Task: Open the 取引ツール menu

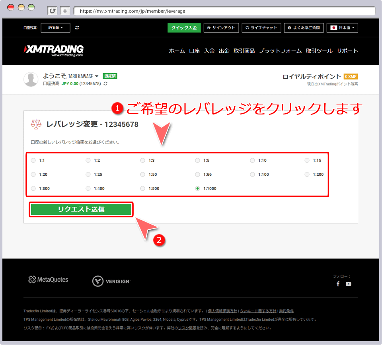Action: click(319, 51)
